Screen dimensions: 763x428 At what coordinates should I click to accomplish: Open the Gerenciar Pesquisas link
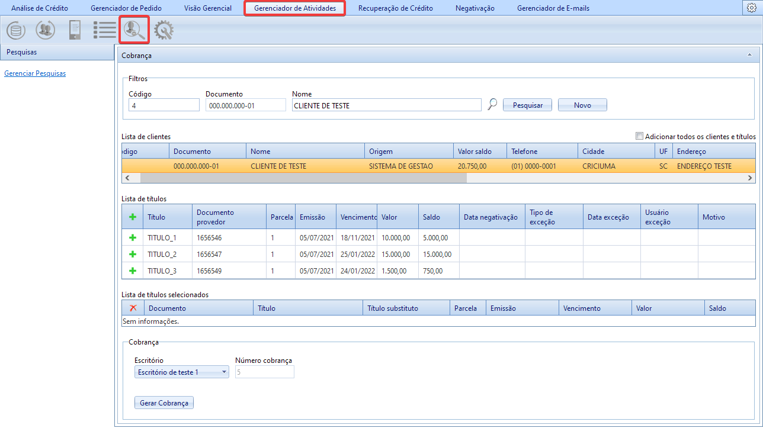pos(35,74)
